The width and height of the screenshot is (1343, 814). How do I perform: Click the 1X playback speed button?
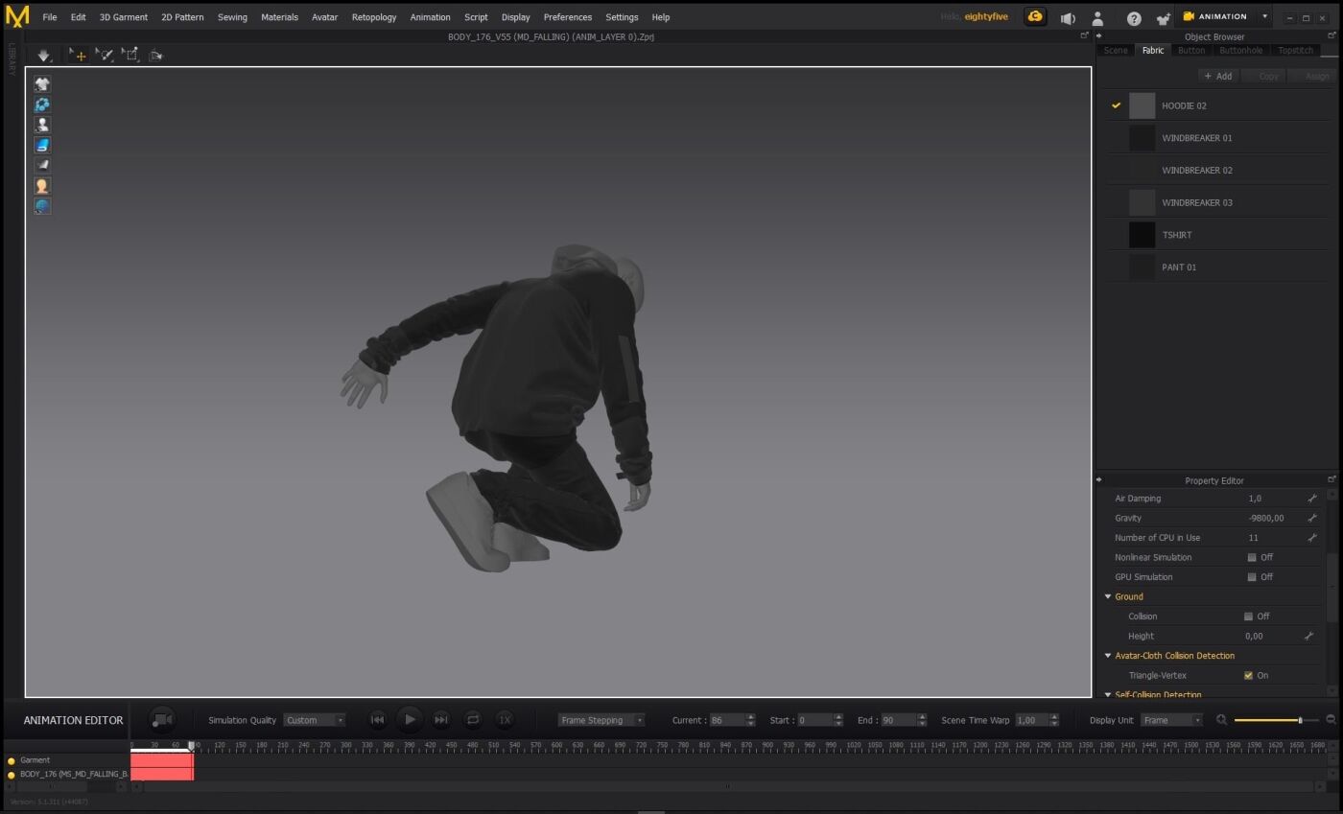click(x=505, y=719)
